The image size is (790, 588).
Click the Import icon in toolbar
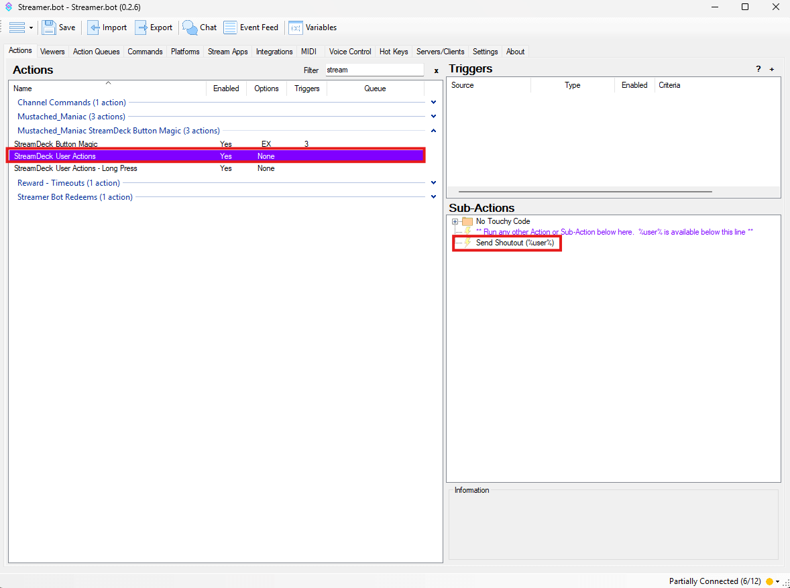[95, 27]
